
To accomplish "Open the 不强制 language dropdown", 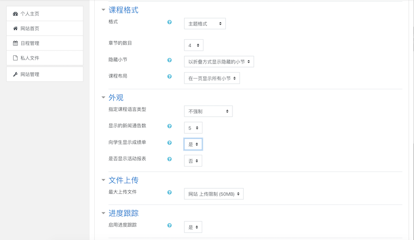I will pyautogui.click(x=208, y=111).
